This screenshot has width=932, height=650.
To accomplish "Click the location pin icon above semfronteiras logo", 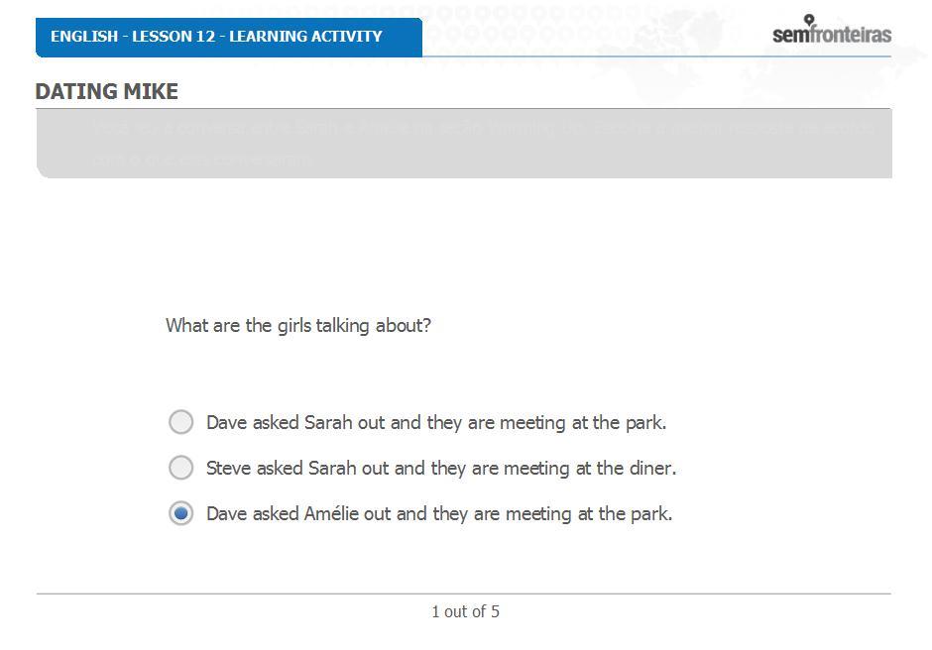I will coord(809,20).
